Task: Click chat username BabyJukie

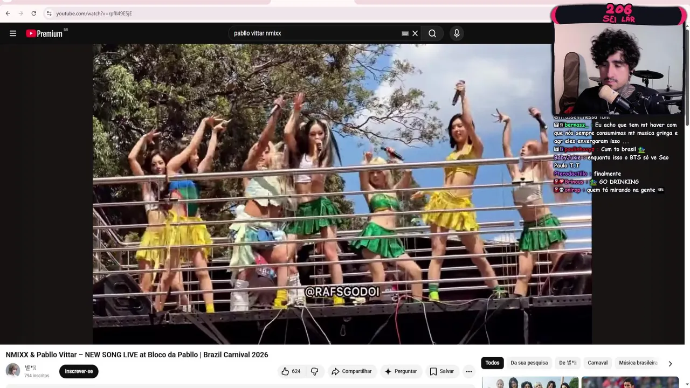Action: click(x=567, y=157)
